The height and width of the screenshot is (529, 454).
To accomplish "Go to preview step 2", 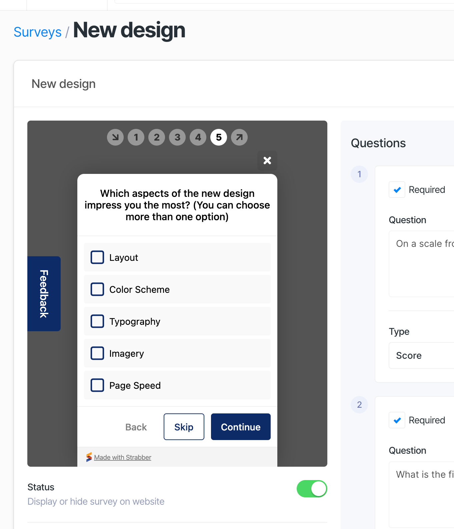I will tap(157, 137).
